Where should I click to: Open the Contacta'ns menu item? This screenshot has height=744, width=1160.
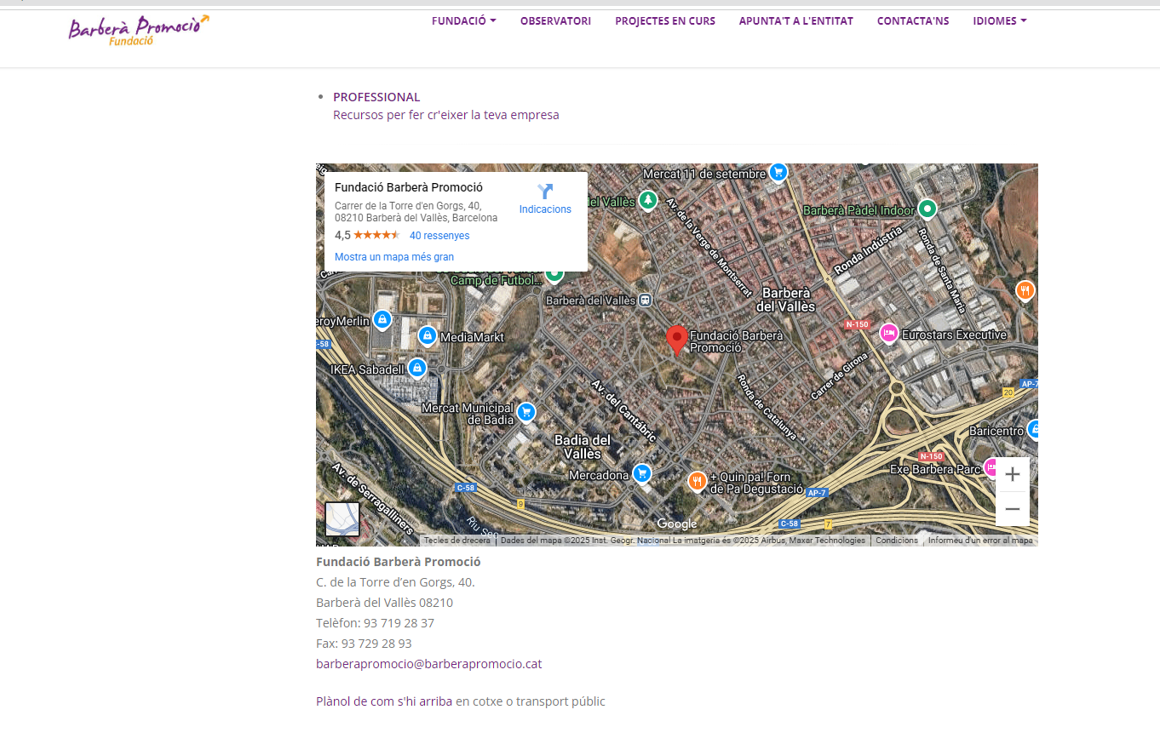click(x=912, y=21)
